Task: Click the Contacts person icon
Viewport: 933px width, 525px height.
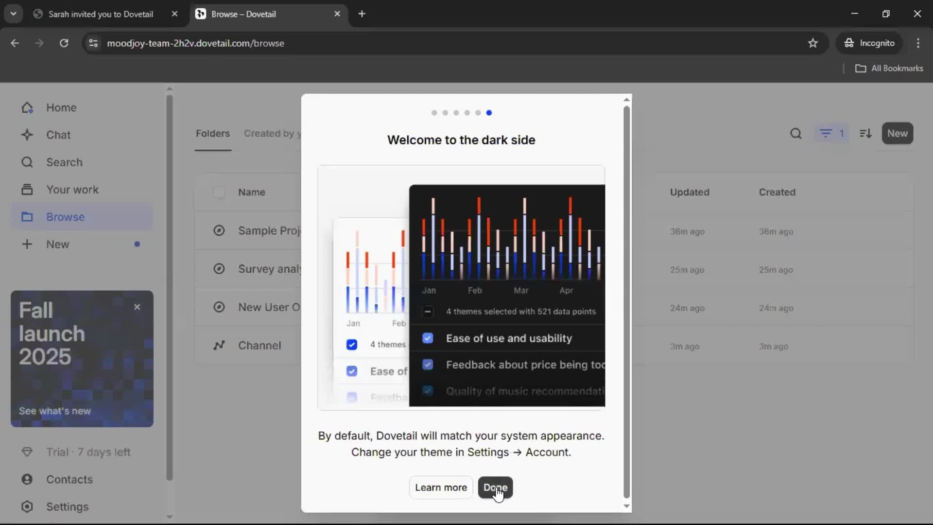Action: point(27,479)
